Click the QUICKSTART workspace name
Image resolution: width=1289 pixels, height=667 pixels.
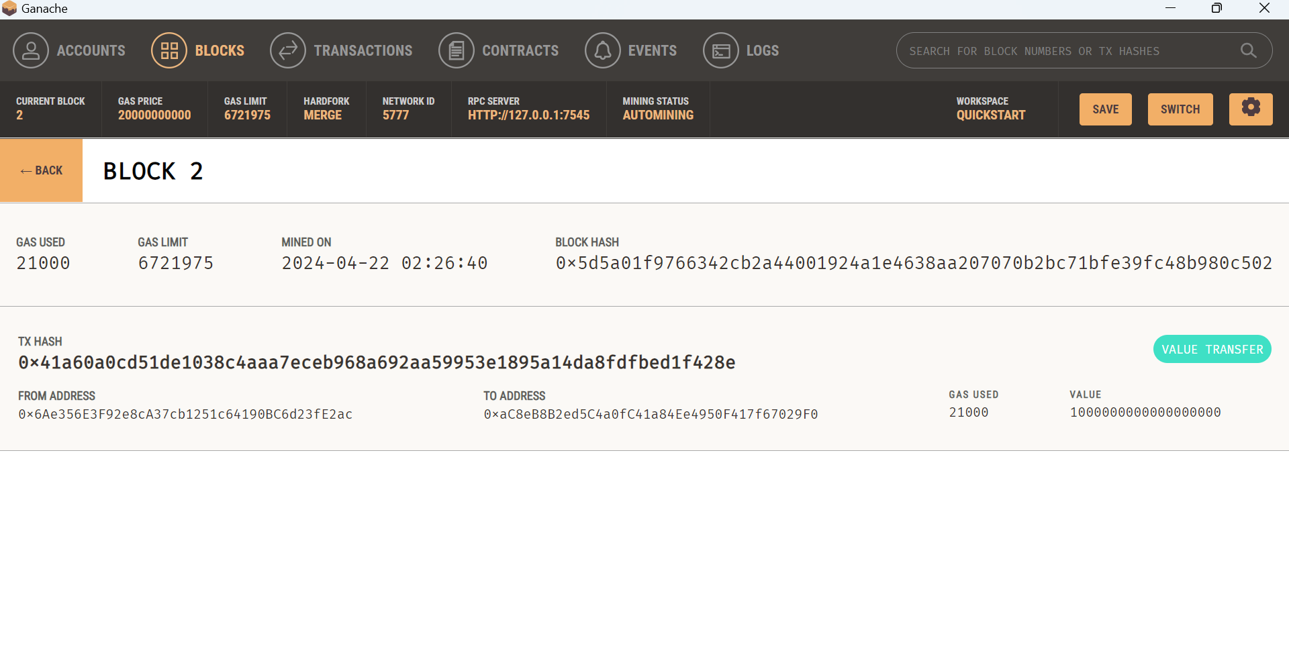991,115
